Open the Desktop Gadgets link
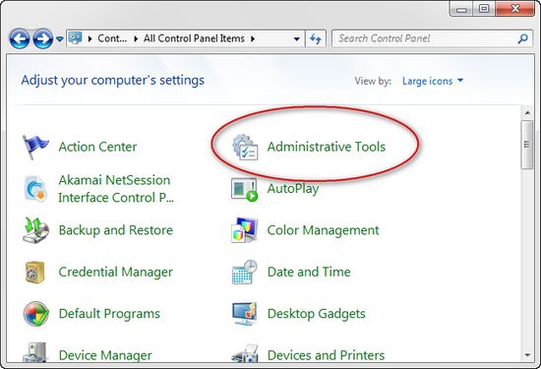This screenshot has height=369, width=541. pos(317,314)
